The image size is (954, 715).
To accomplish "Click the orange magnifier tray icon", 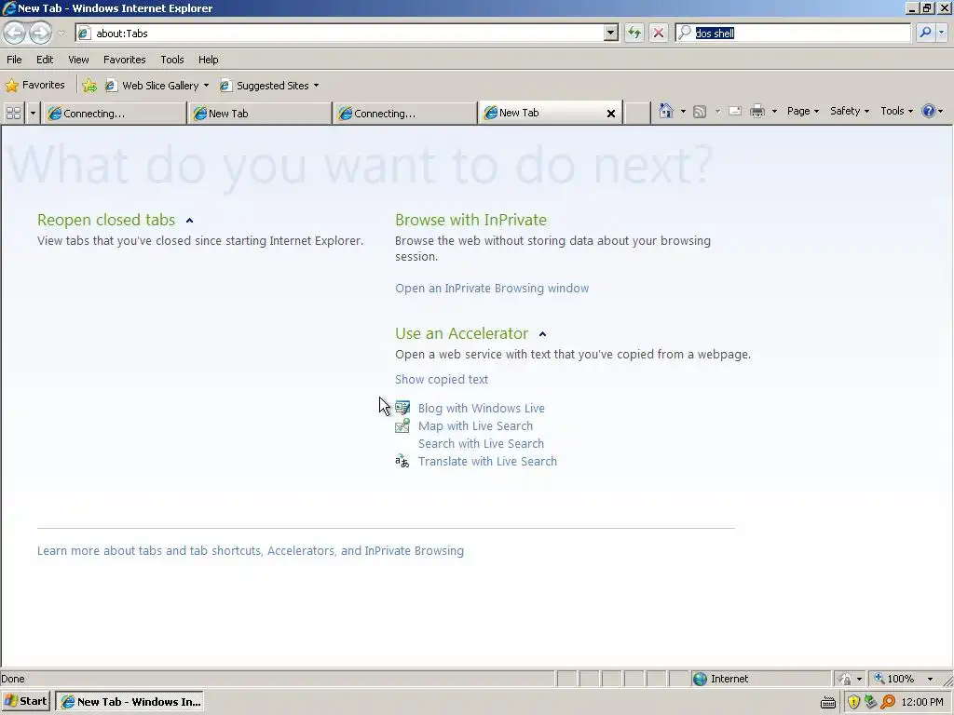I will point(888,702).
